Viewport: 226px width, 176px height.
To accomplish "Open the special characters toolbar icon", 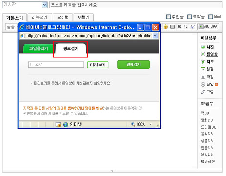I will 179,27.
